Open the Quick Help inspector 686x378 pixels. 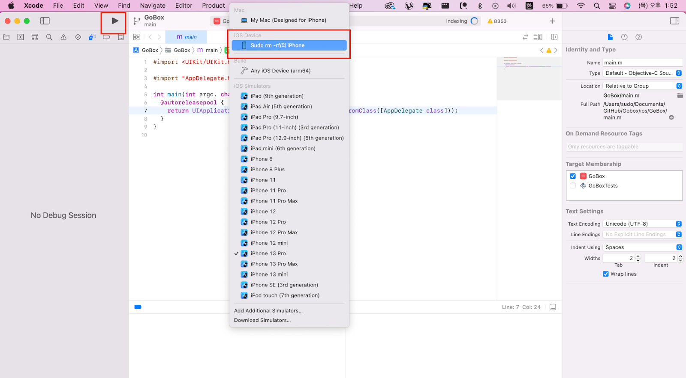(x=638, y=37)
